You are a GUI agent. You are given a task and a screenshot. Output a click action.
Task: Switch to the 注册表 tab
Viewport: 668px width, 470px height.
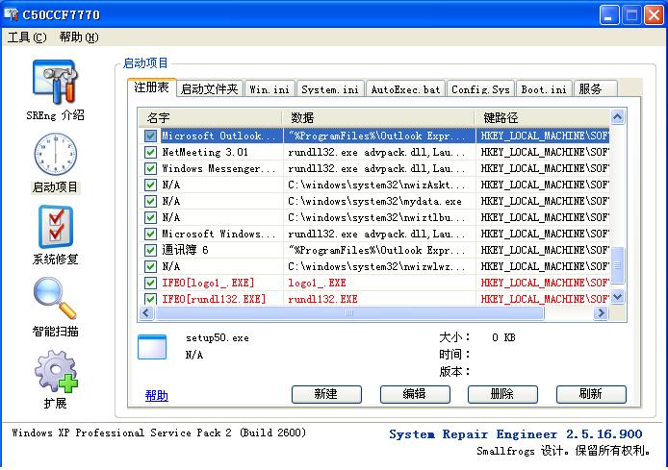(x=152, y=87)
